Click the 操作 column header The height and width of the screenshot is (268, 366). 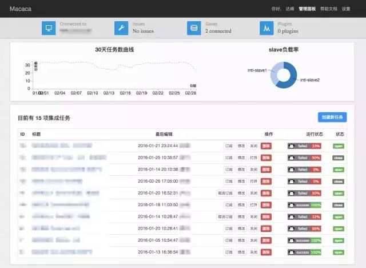point(268,134)
